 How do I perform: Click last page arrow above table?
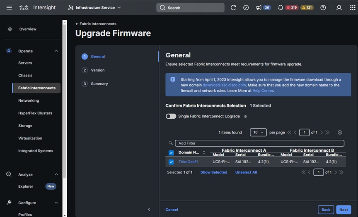point(327,133)
